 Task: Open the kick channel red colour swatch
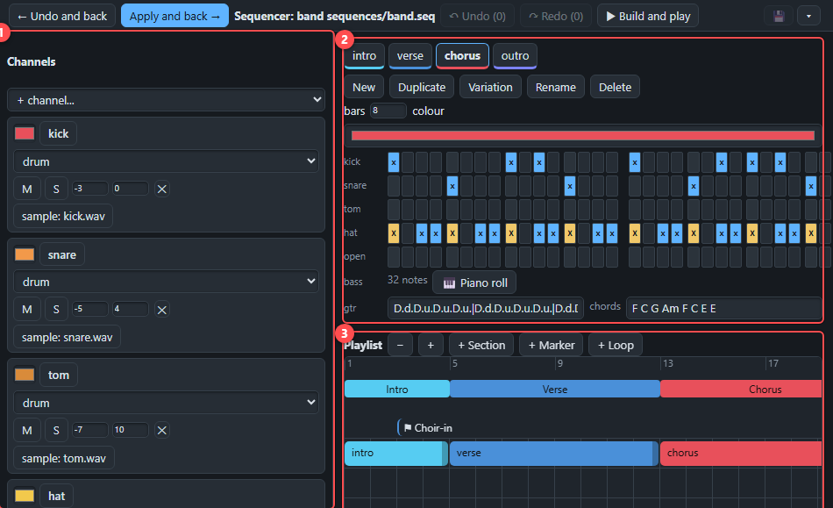25,133
